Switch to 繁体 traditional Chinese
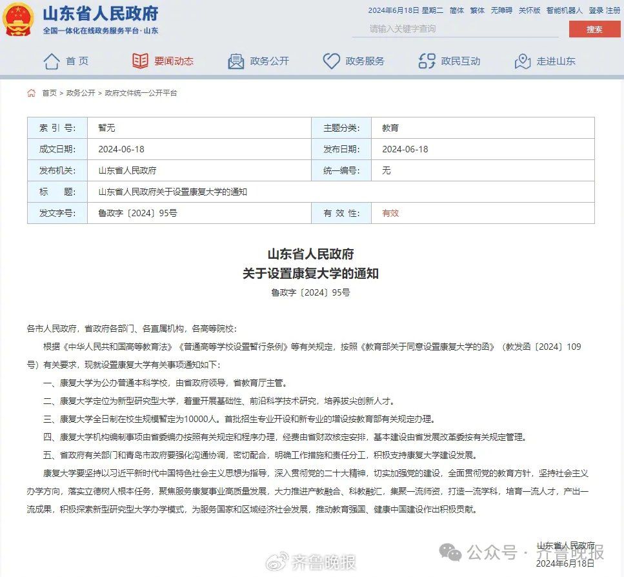The image size is (624, 577). [x=477, y=10]
